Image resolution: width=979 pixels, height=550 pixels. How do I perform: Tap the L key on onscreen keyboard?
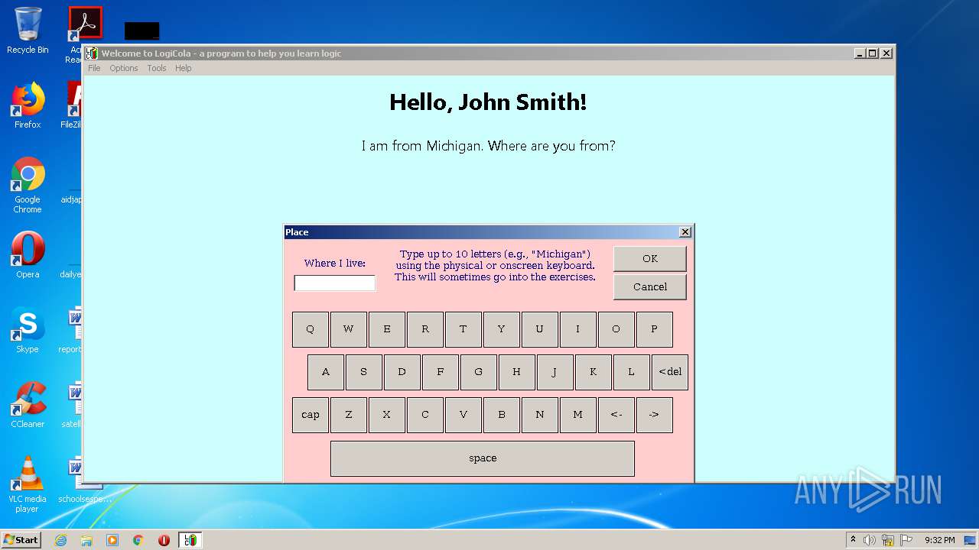coord(632,372)
